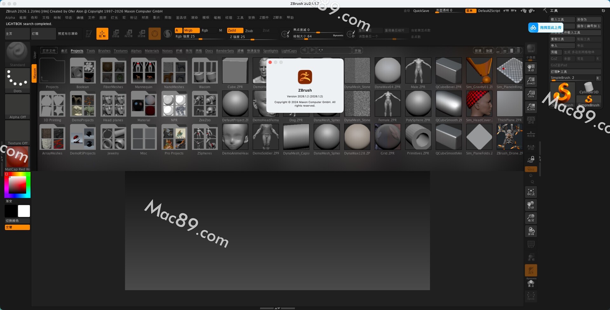Open the Texture Off picker

17,133
